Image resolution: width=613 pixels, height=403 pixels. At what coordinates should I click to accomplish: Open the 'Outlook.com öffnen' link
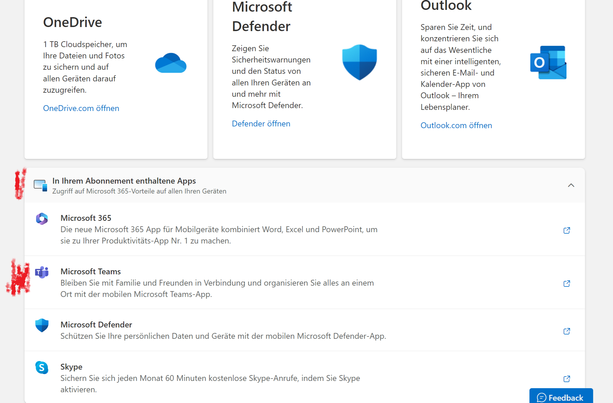pos(456,125)
